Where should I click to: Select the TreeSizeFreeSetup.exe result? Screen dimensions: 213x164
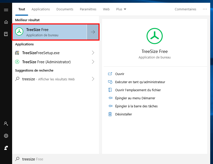(x=56, y=53)
